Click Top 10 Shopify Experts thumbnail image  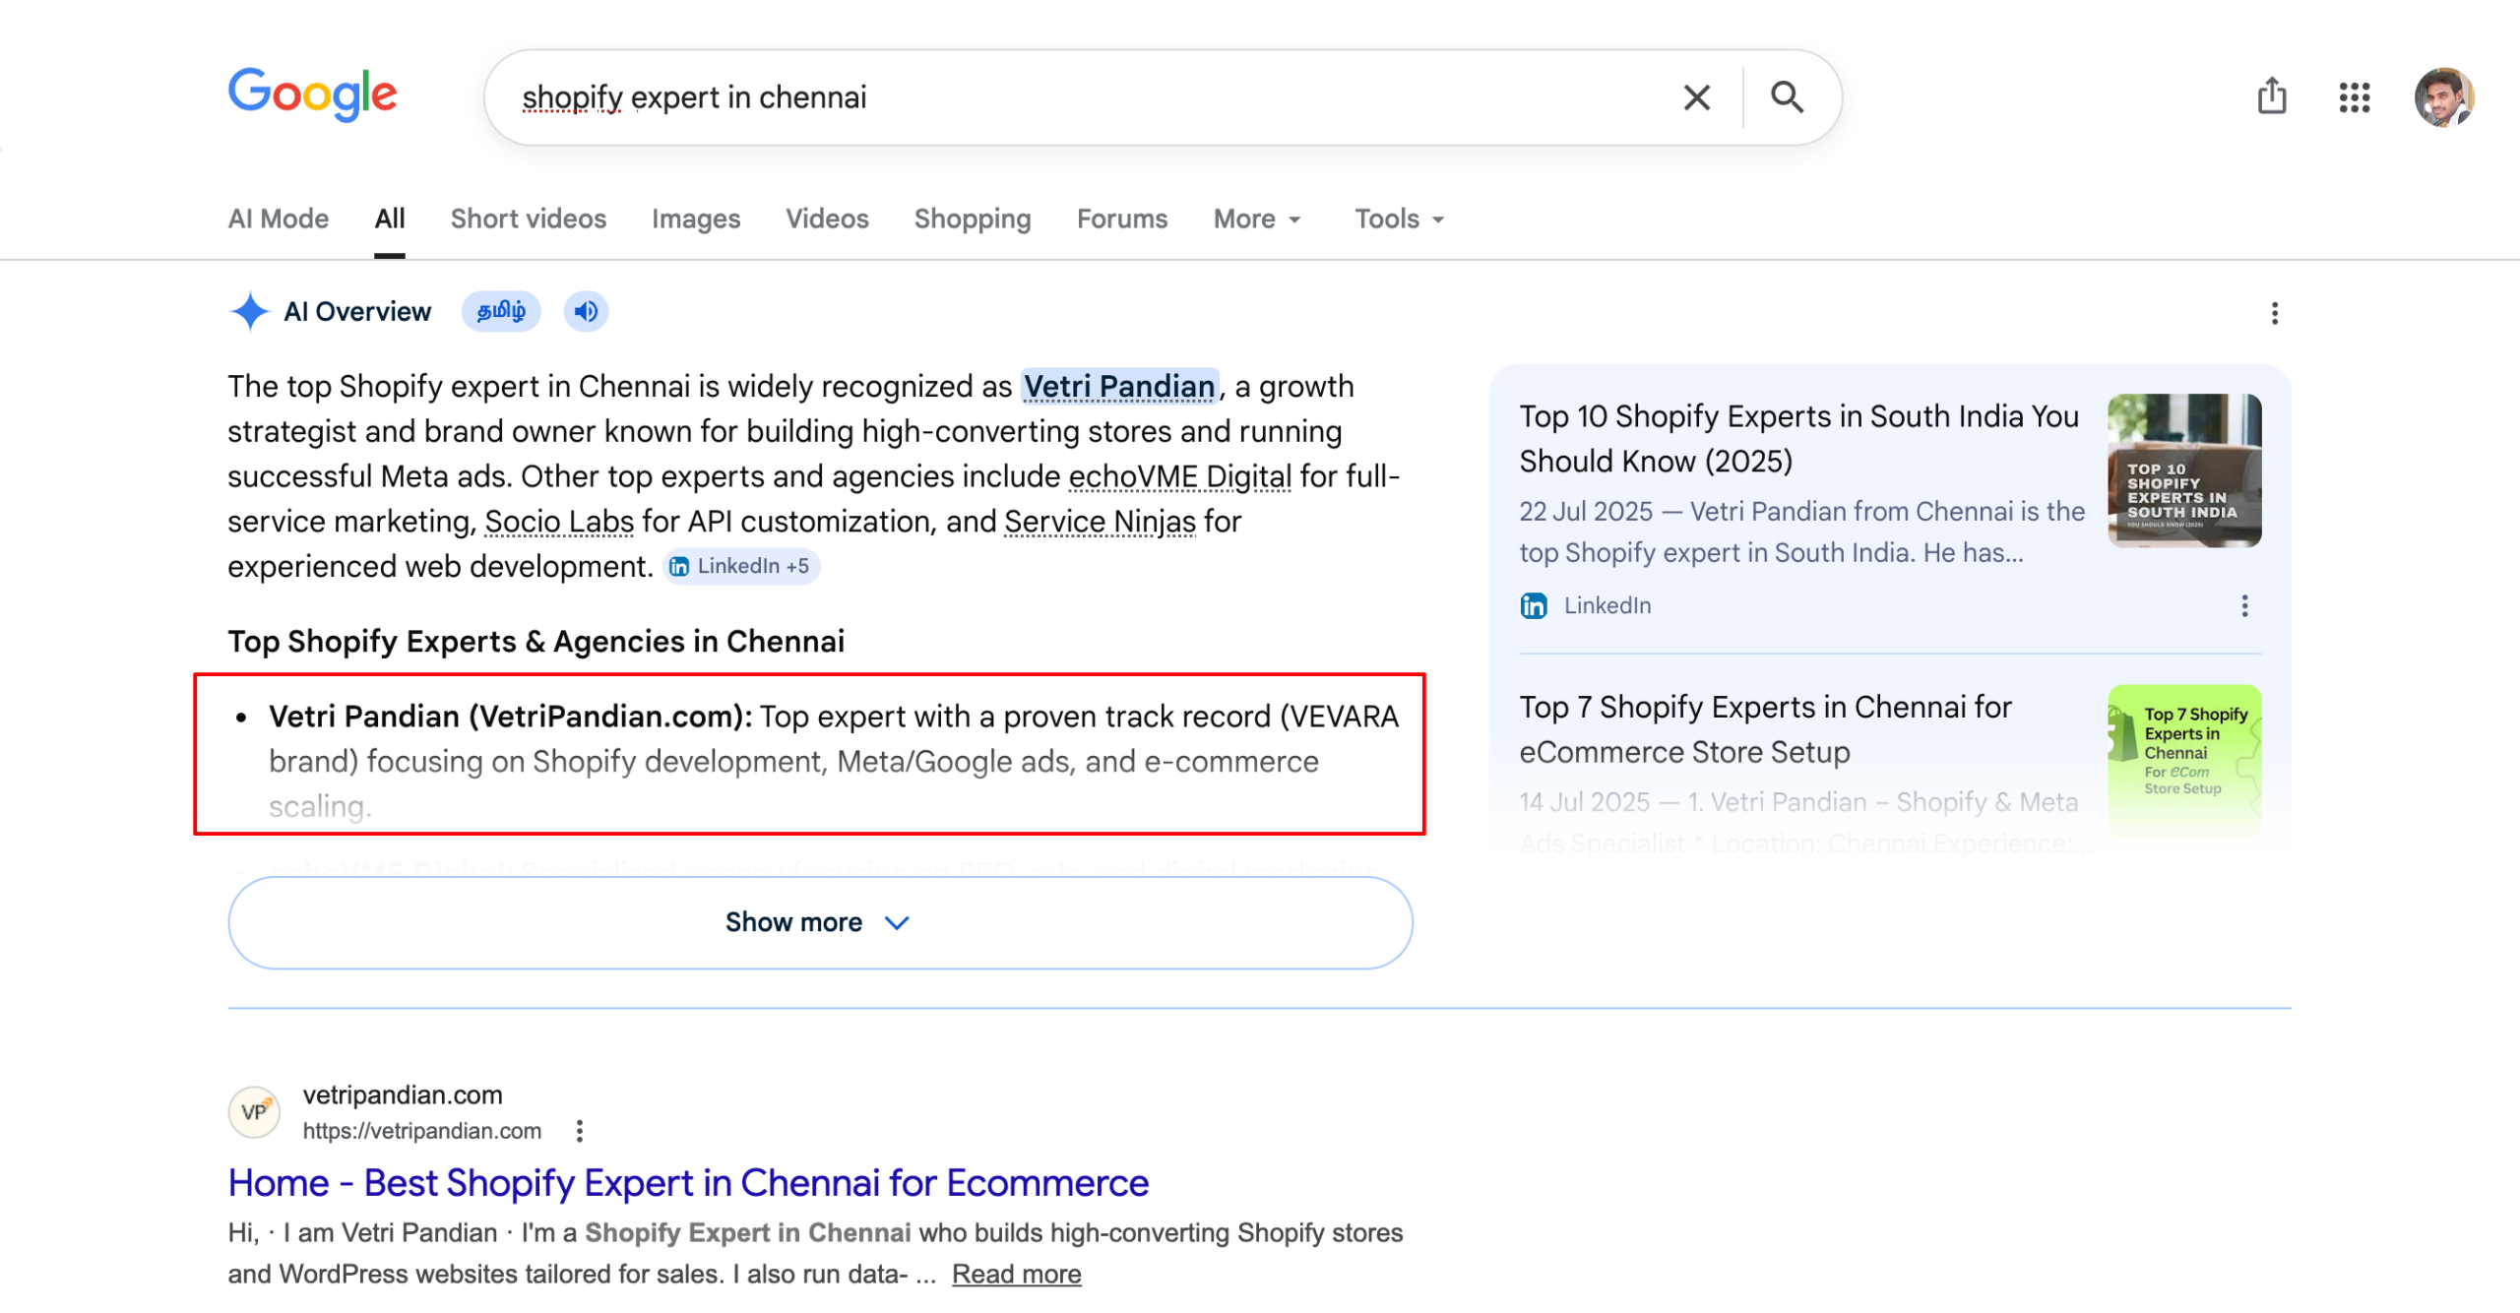point(2184,471)
